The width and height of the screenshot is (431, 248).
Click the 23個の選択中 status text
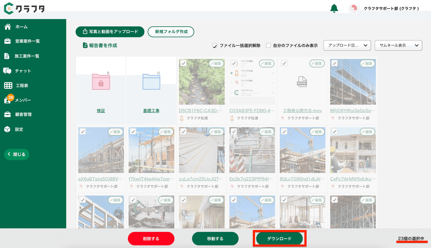click(x=411, y=239)
